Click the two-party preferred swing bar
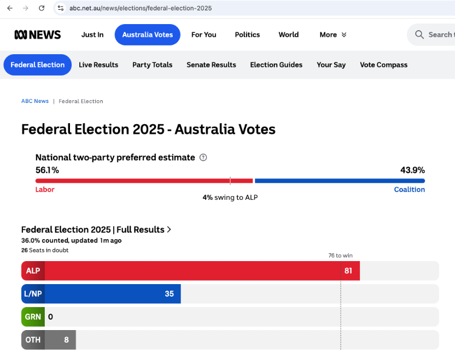The height and width of the screenshot is (358, 455). [x=230, y=181]
